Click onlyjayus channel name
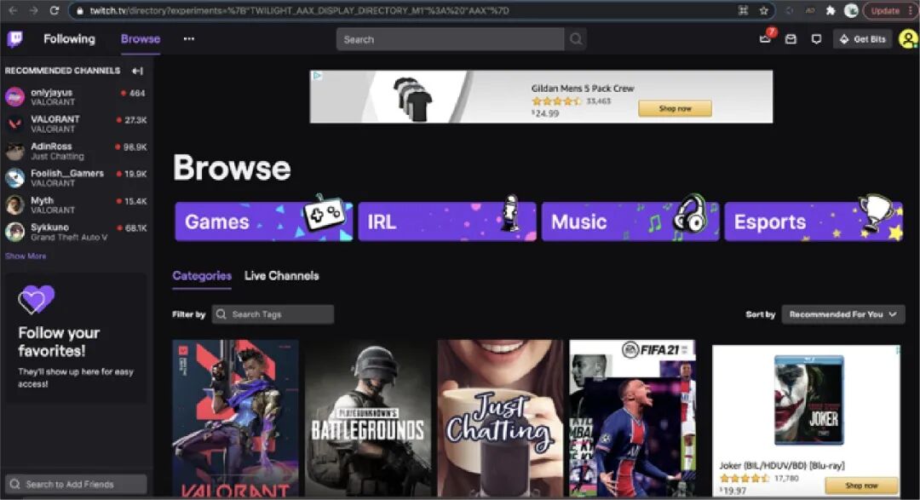 pyautogui.click(x=52, y=93)
